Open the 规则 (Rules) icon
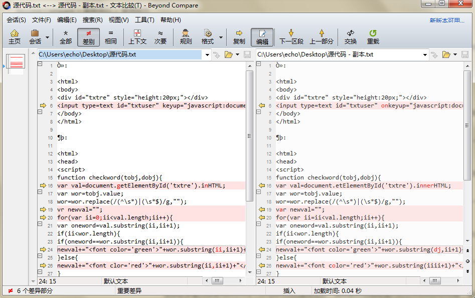The width and height of the screenshot is (475, 298). (x=185, y=36)
